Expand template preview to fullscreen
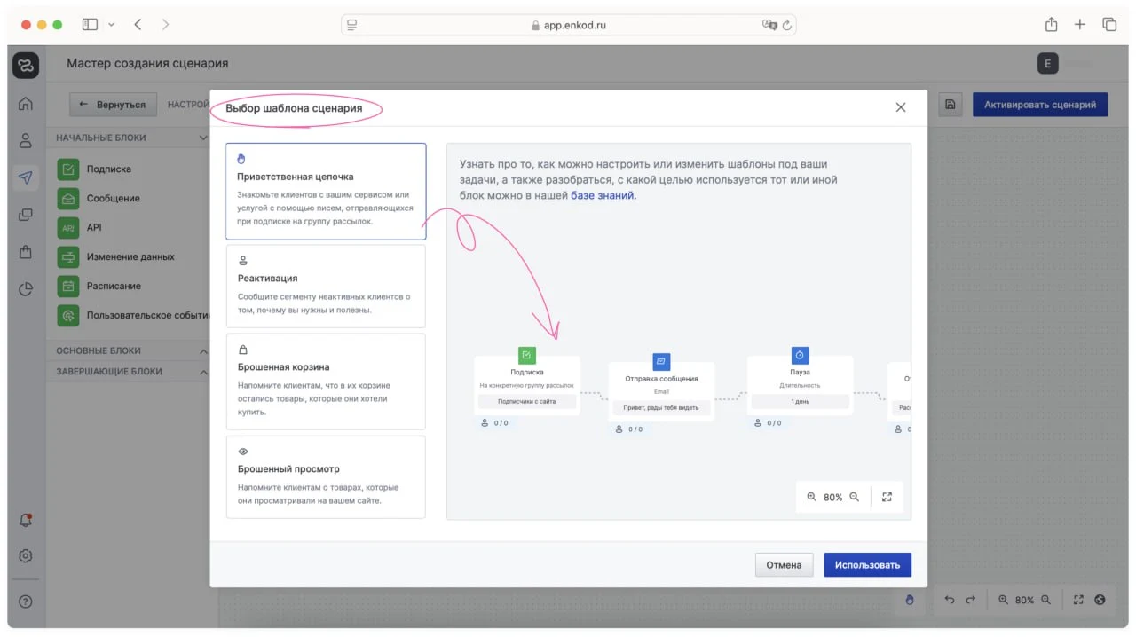Image resolution: width=1136 pixels, height=637 pixels. pyautogui.click(x=887, y=498)
